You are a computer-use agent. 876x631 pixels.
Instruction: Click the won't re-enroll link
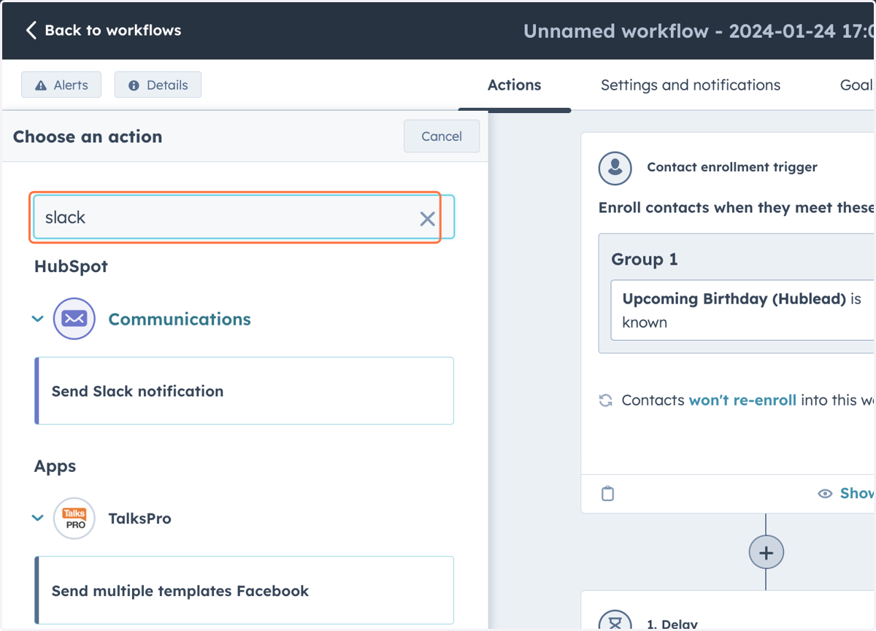[x=742, y=400]
